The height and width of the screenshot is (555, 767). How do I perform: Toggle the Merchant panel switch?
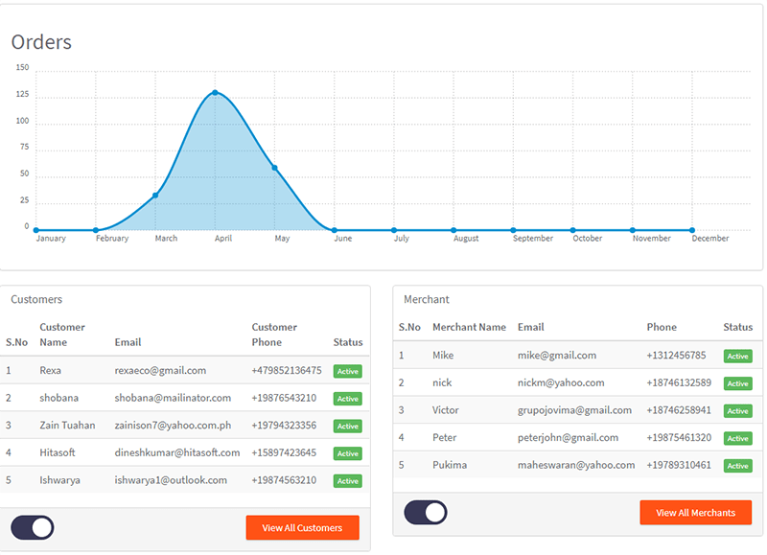(426, 513)
